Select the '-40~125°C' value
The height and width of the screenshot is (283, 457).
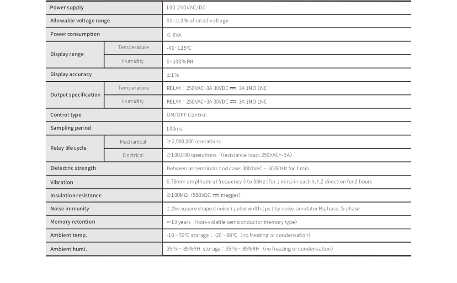pyautogui.click(x=179, y=48)
